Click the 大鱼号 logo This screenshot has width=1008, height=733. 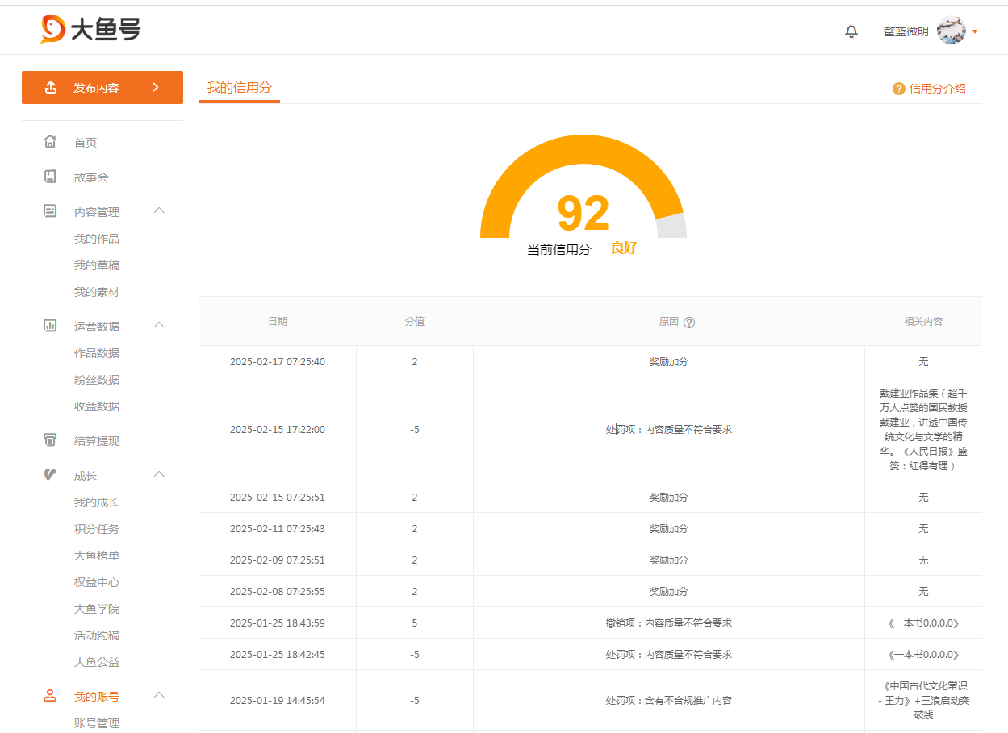pos(90,30)
